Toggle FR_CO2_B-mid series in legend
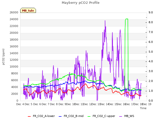The image size is (162, 121). [71, 116]
